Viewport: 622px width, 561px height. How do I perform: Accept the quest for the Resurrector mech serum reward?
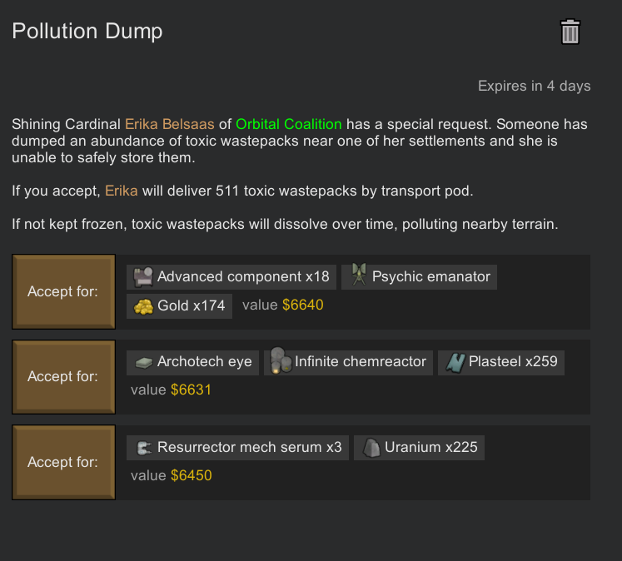[x=63, y=462]
